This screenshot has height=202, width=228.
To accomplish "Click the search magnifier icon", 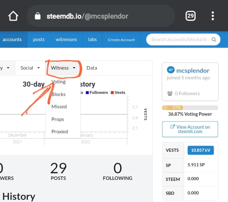I will pos(214,40).
